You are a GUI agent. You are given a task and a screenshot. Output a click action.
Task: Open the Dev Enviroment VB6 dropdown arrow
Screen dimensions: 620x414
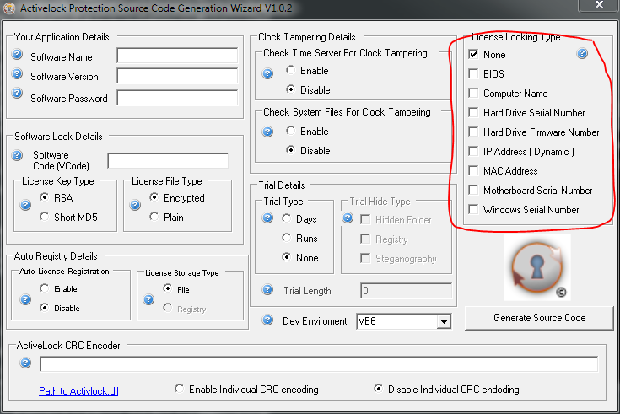[x=444, y=321]
